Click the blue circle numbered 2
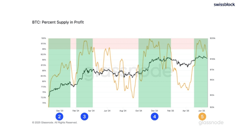This screenshot has height=140, width=250. tap(60, 117)
